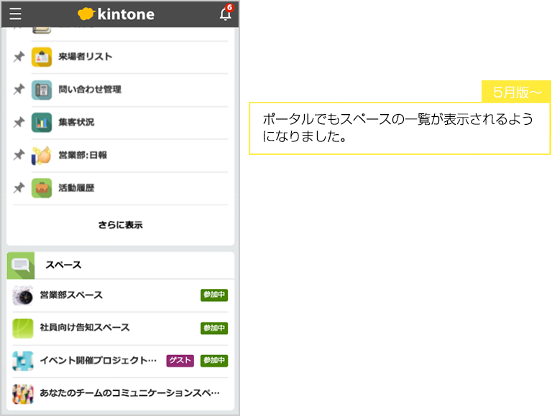552x416 pixels.
Task: Open イベント開催プロジェクト thumbnail
Action: [23, 361]
